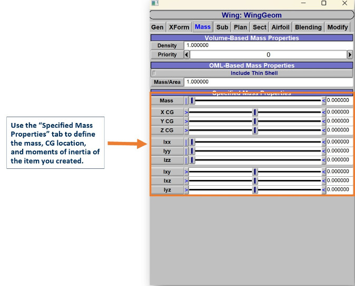Click the Y CG label button
Screen dimensions: 355x286
pyautogui.click(x=167, y=121)
